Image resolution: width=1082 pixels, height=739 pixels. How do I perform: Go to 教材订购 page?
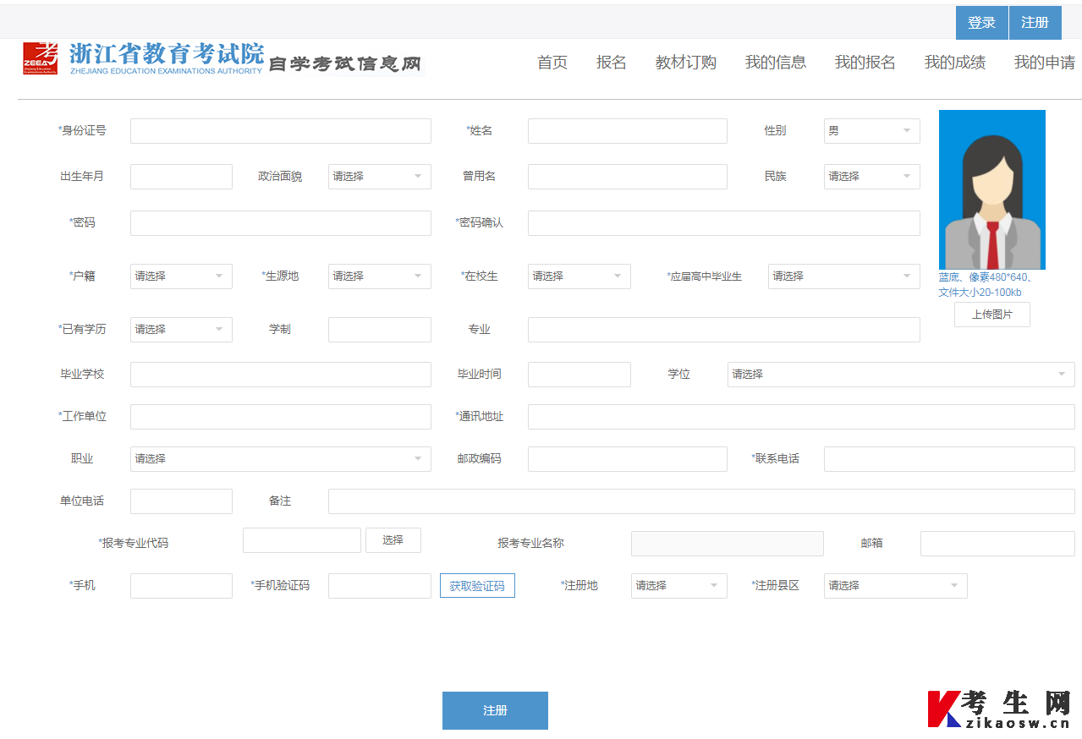pos(686,63)
